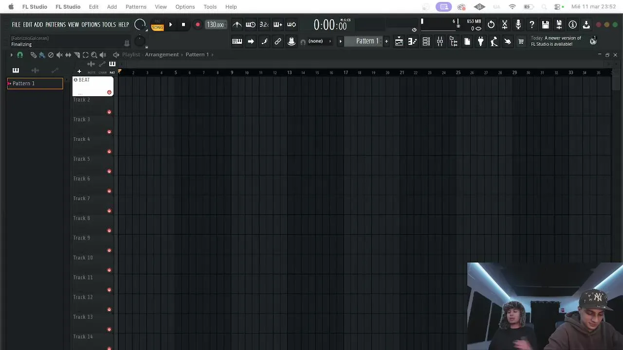
Task: Click the render/export audio floppy icon
Action: tap(559, 25)
